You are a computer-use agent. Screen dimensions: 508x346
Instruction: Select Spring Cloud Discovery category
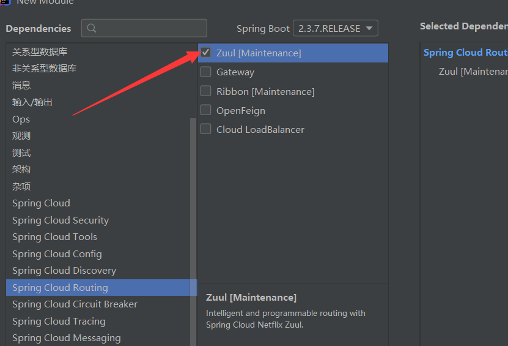tap(64, 271)
